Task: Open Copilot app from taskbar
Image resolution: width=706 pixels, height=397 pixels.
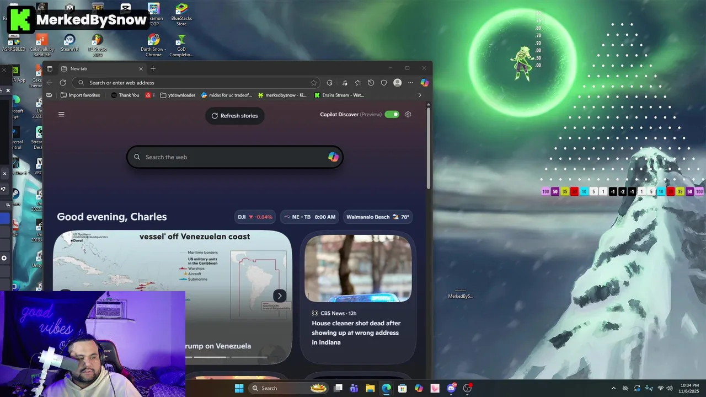Action: pos(419,388)
